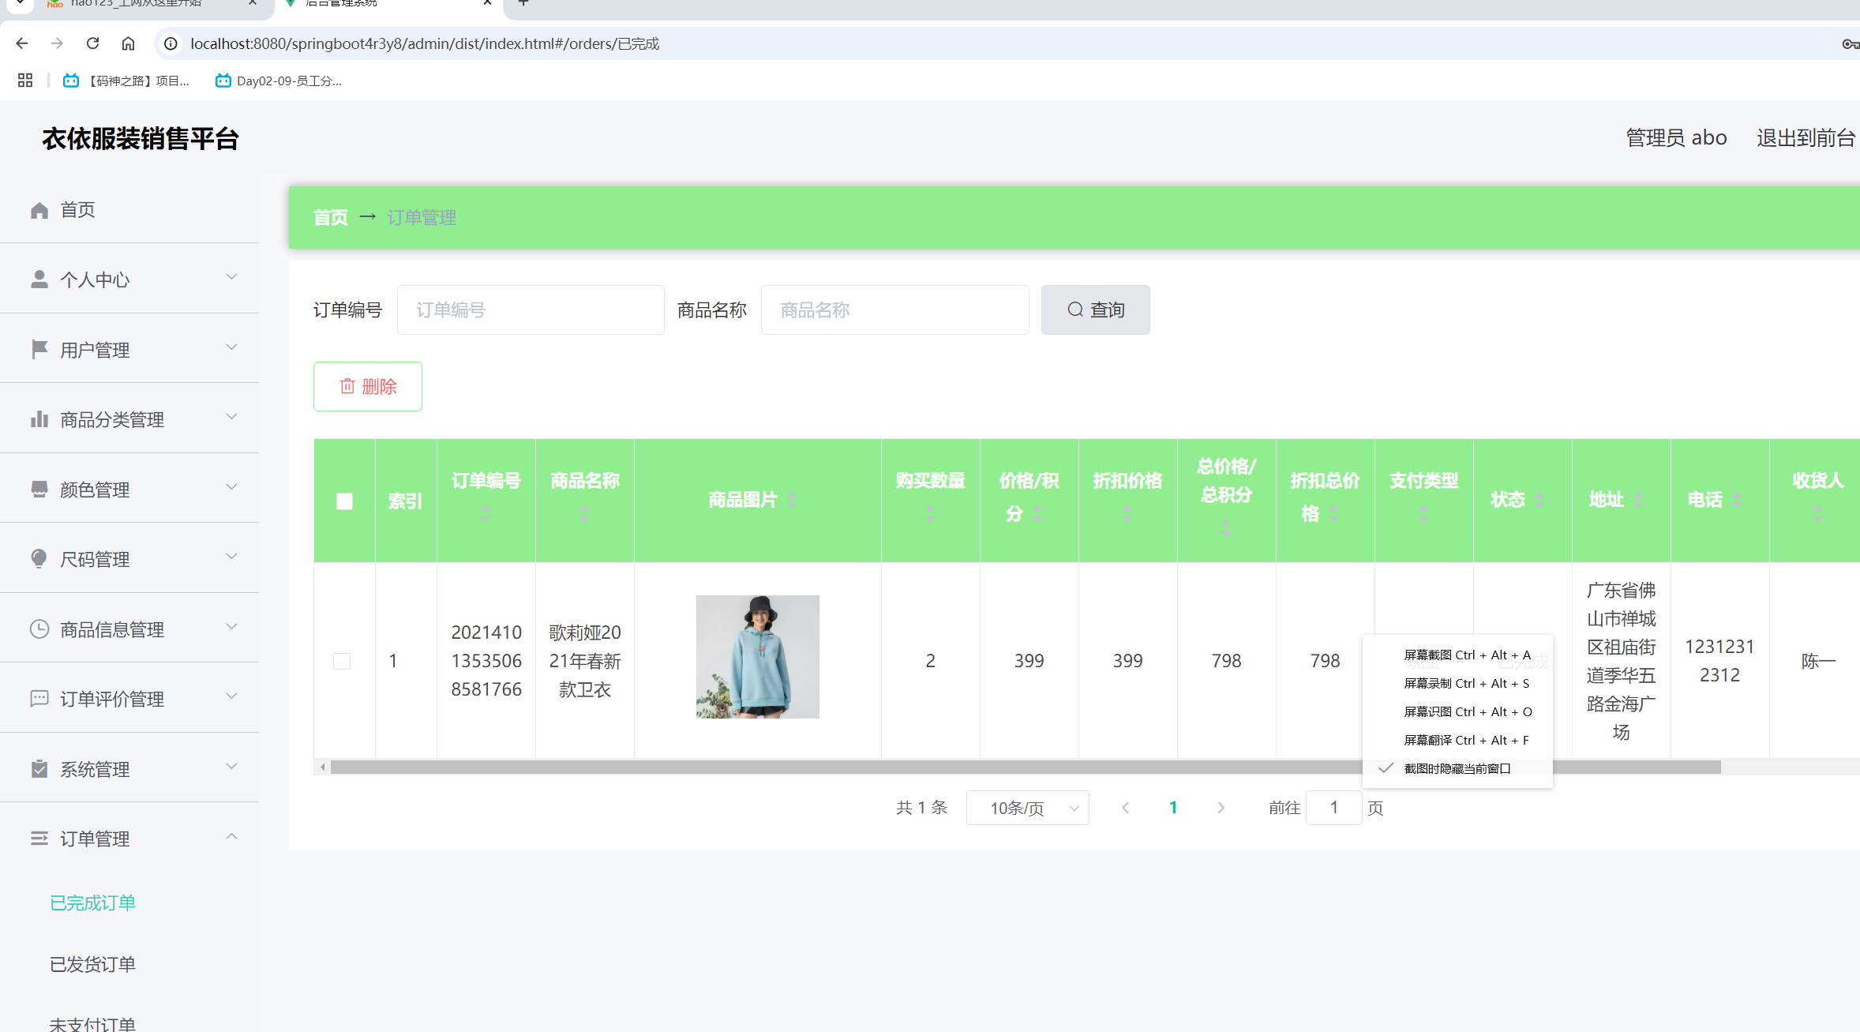Click the clock icon for 商品信息管理
Screen dimensions: 1860x1032
click(x=39, y=629)
